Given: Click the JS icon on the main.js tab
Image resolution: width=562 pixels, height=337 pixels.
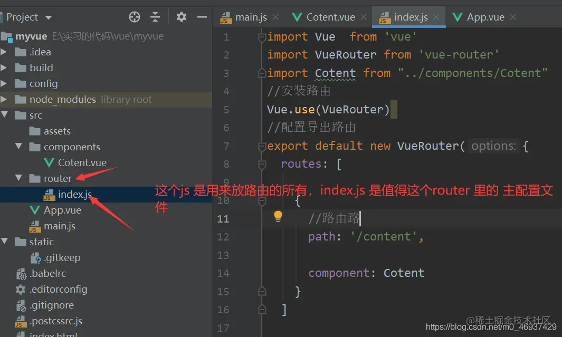Looking at the screenshot, I should pyautogui.click(x=226, y=17).
